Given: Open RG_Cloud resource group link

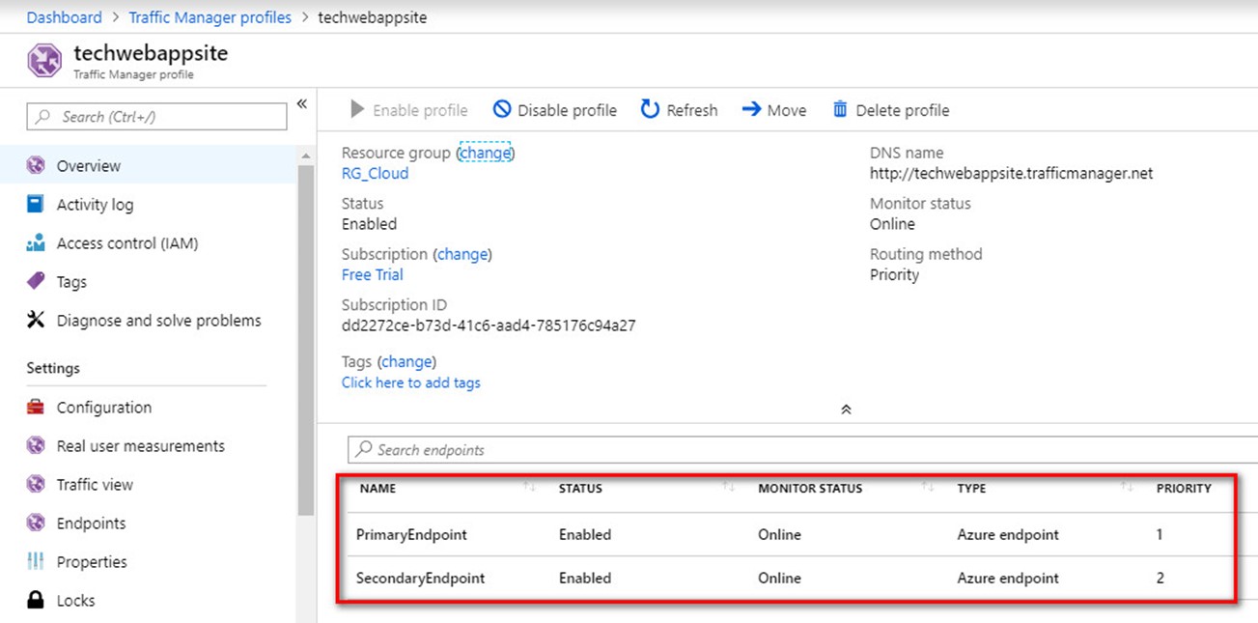Looking at the screenshot, I should tap(375, 173).
